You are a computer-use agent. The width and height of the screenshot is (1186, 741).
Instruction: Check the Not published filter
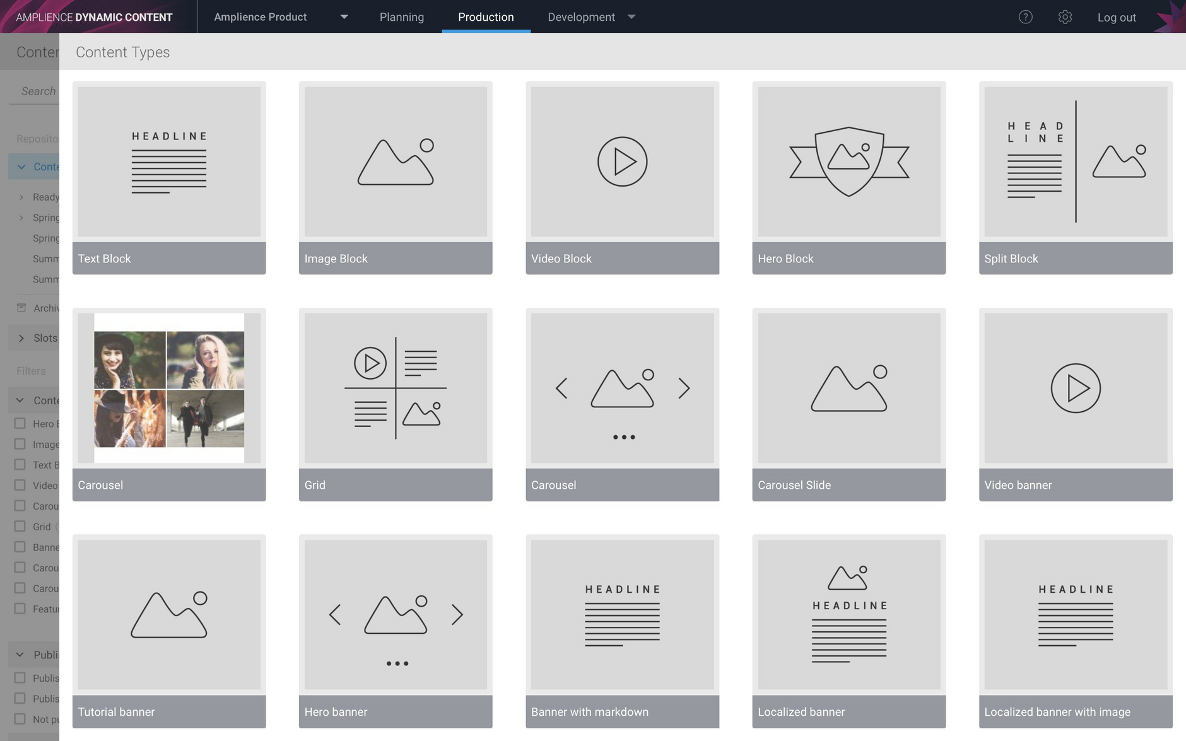[x=20, y=718]
